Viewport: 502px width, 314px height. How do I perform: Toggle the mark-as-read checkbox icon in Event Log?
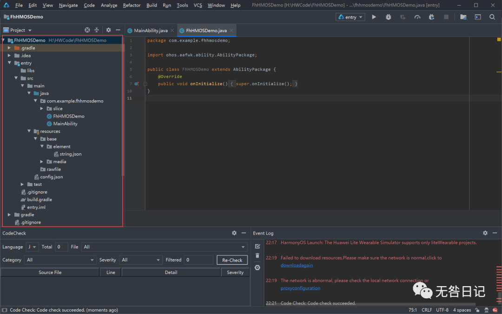click(x=258, y=246)
